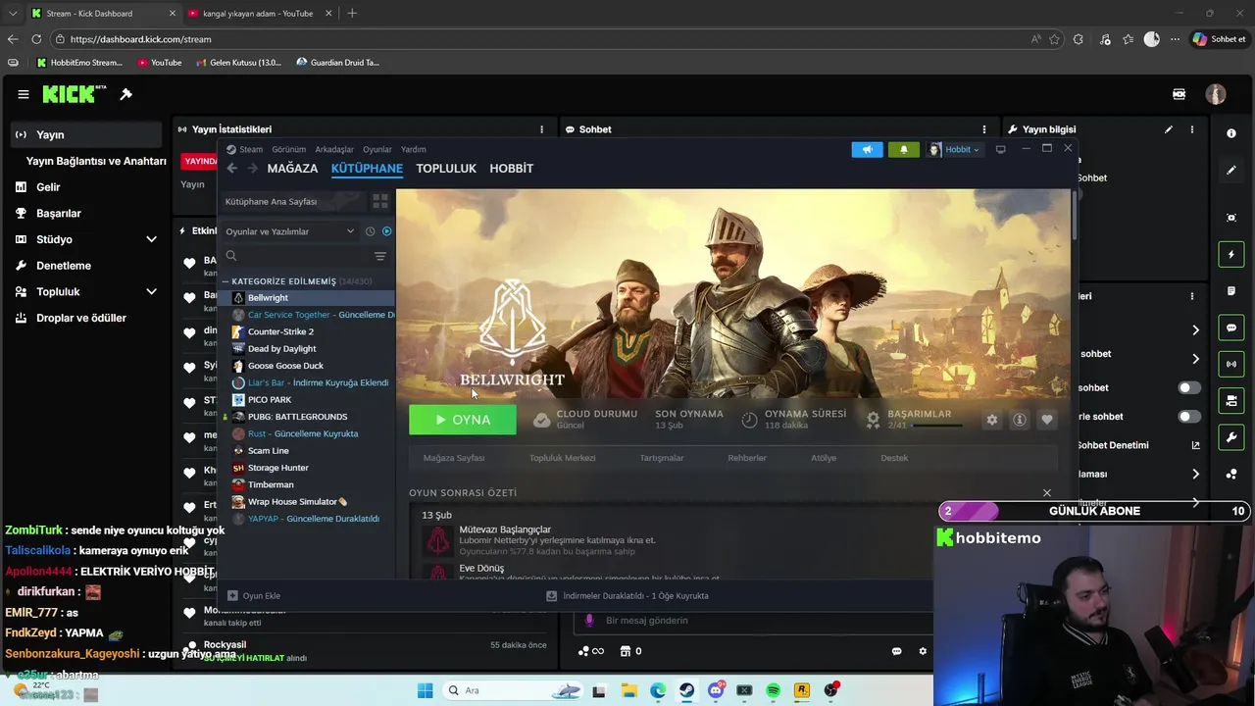Add Bellwright to favorites with heart icon
This screenshot has height=706, width=1255.
point(1047,420)
